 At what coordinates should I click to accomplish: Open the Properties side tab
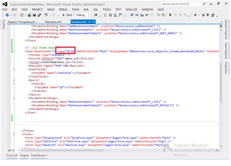(226, 68)
